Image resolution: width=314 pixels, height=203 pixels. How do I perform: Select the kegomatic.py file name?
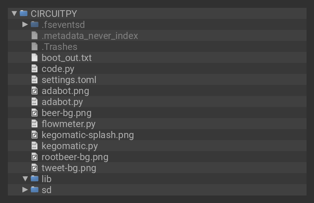pos(69,146)
